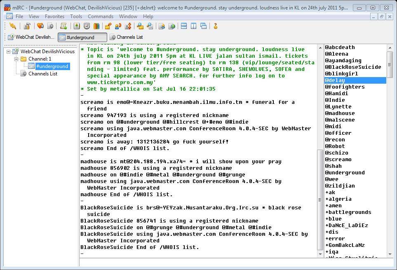Screen dimensions: 397x270
Task: Open the URLs List globe icon
Action: 171,26
